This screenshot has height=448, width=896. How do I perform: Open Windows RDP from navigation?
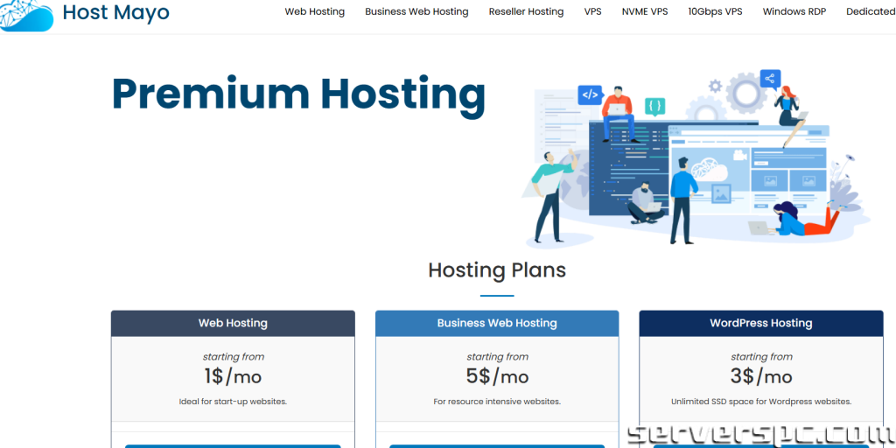794,12
